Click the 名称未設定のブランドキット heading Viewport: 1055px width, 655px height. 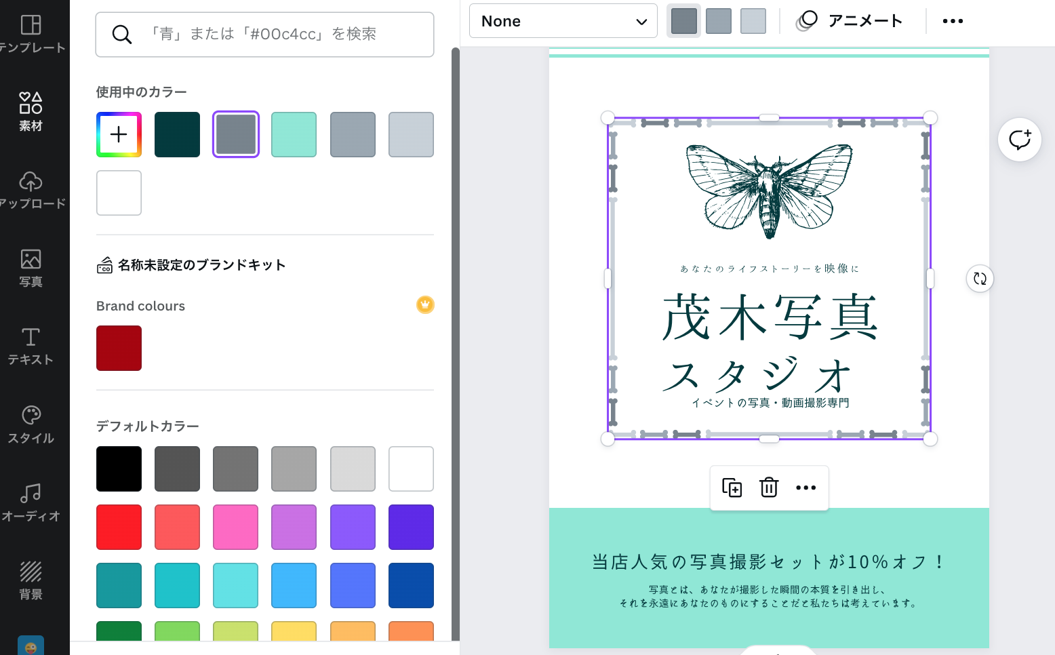coord(202,265)
